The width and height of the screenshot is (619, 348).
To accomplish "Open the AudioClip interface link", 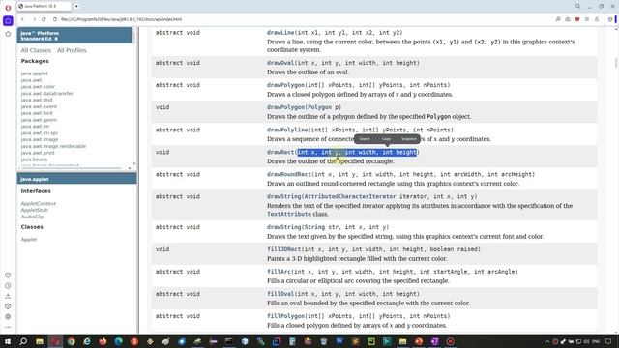I will pos(32,217).
